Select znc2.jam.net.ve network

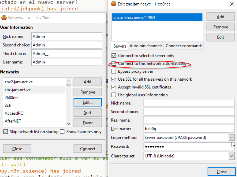pyautogui.click(x=34, y=82)
